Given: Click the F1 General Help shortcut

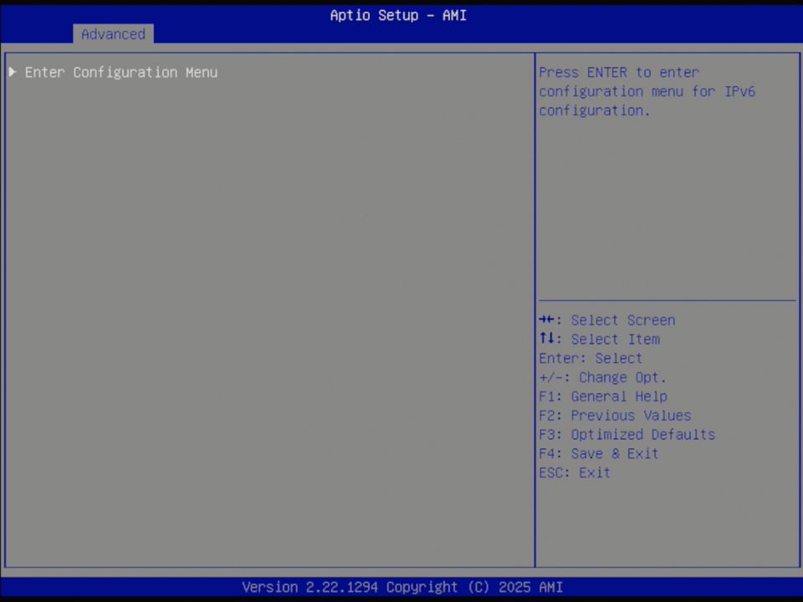Looking at the screenshot, I should click(x=602, y=396).
